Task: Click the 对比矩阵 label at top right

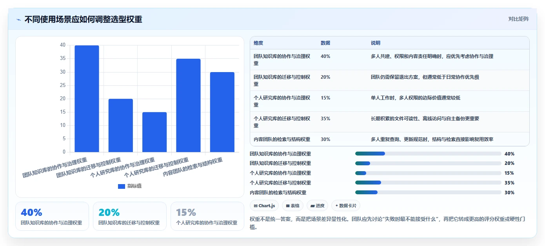Action: pyautogui.click(x=518, y=19)
